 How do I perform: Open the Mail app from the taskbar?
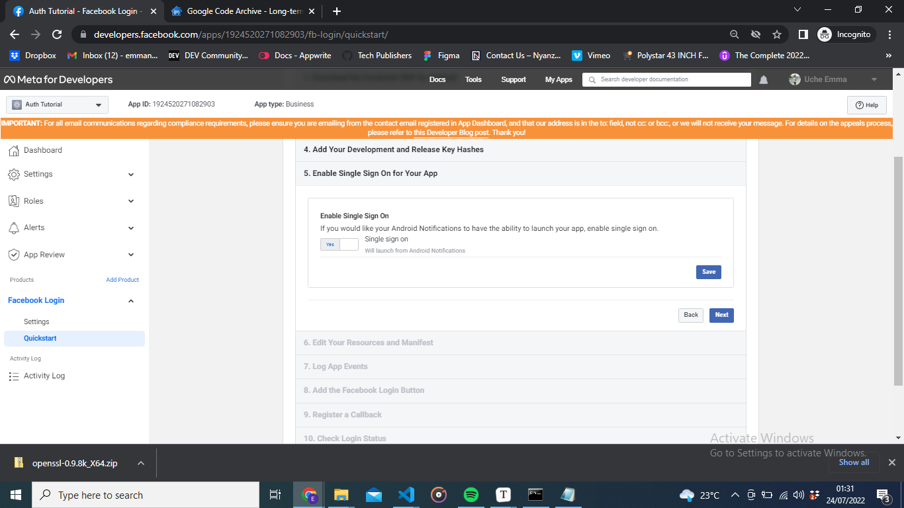click(x=374, y=495)
